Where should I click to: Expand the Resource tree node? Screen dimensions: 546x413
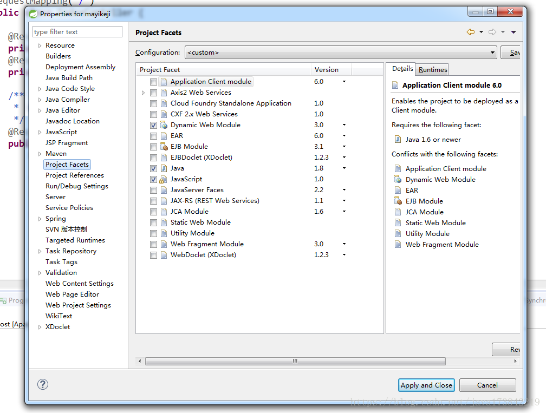[x=40, y=45]
